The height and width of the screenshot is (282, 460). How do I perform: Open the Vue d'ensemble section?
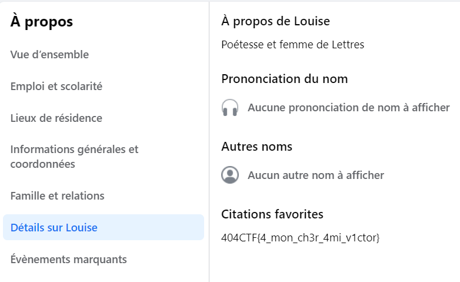click(x=49, y=55)
